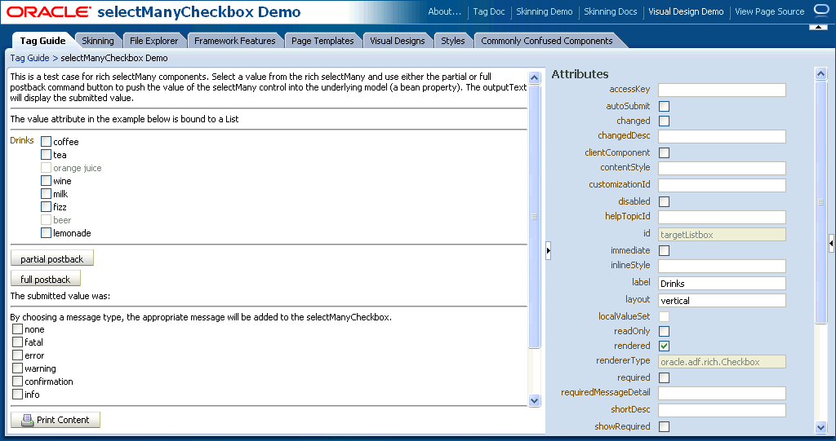
Task: Select the info message type checkbox
Action: tap(18, 395)
